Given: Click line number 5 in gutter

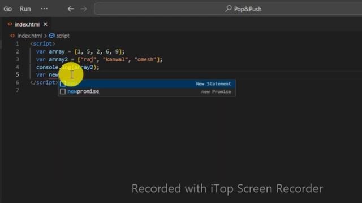Looking at the screenshot, I should click(18, 74).
